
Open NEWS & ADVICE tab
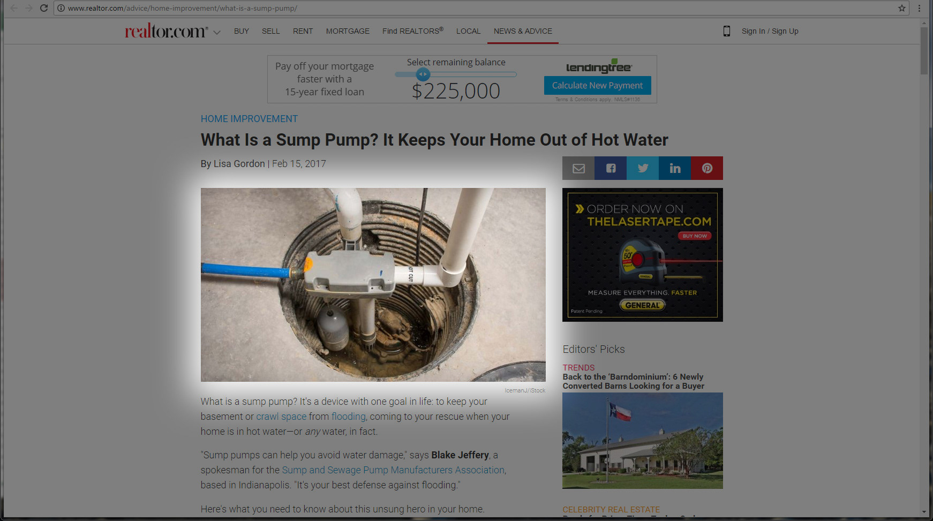point(523,31)
